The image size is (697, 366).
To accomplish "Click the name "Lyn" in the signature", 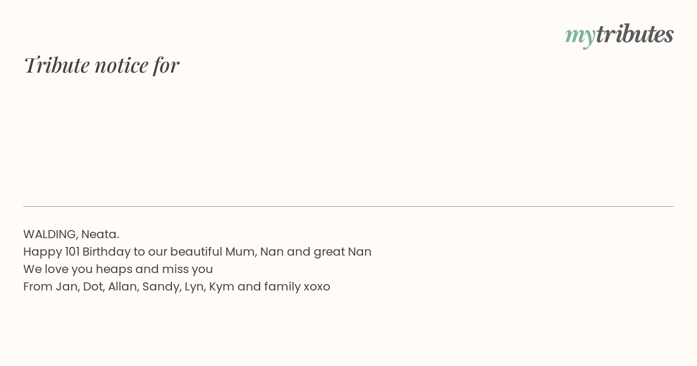I will coord(195,286).
